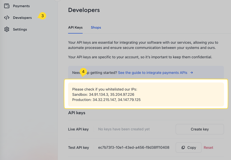Screen dimensions: 231x160
Task: Click the yellow step 4 badge
Action: click(83, 72)
